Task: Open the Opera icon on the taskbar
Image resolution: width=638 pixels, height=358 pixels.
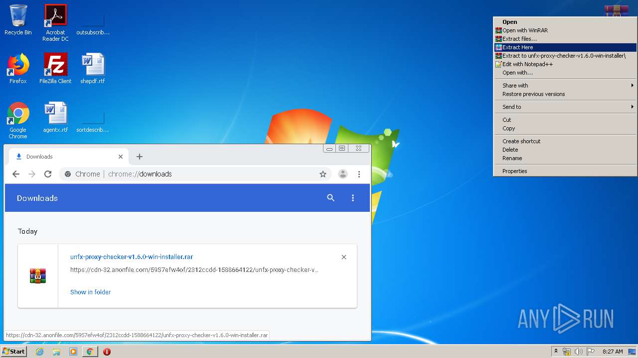Action: 107,352
